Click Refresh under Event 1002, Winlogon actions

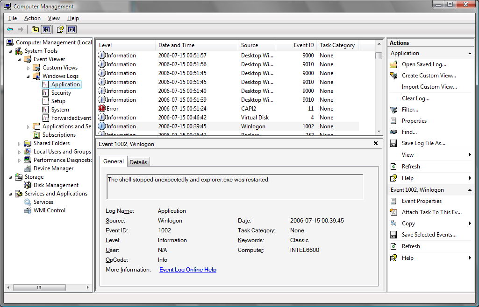411,246
